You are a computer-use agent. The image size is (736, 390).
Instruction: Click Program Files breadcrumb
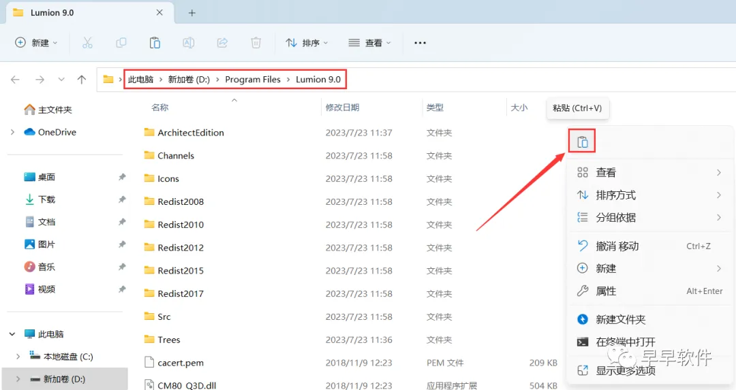click(253, 80)
